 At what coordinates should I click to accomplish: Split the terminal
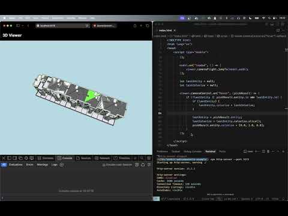point(263,151)
